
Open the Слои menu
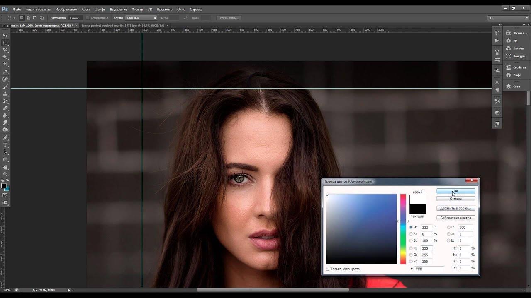tap(85, 9)
